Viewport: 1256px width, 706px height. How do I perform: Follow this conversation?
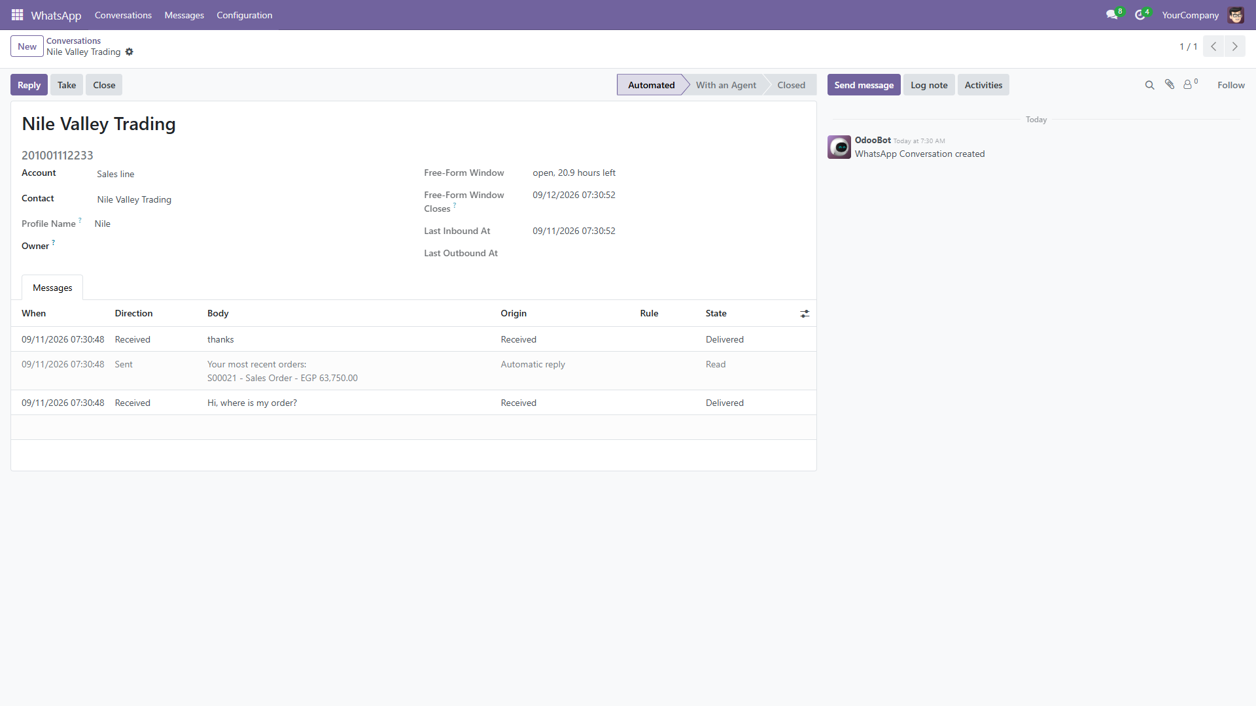coord(1230,85)
